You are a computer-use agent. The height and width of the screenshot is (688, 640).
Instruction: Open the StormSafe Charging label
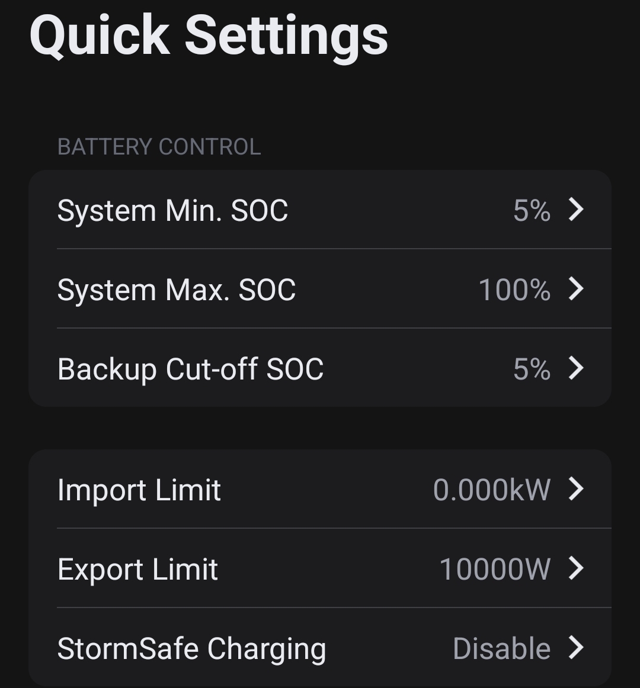coord(191,649)
